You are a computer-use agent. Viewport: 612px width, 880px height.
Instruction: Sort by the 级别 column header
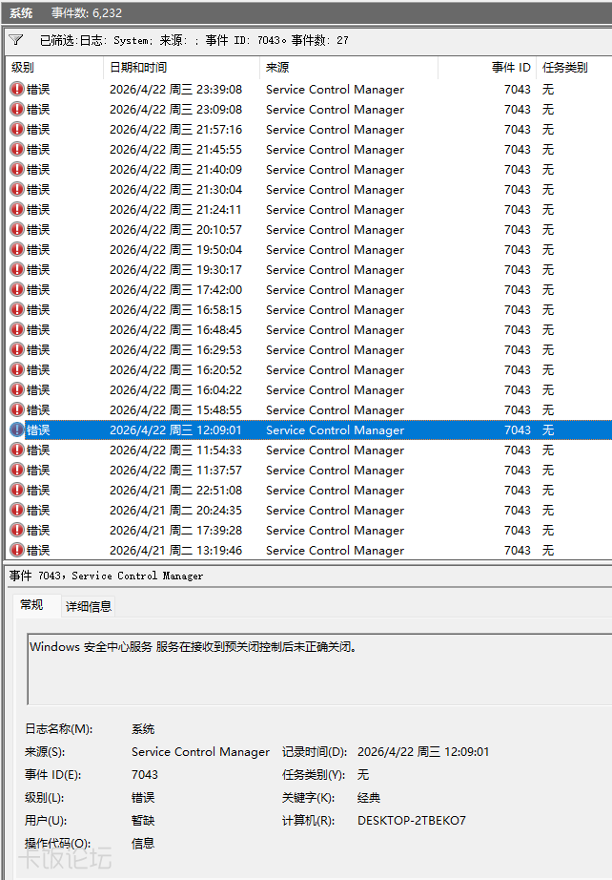click(54, 68)
